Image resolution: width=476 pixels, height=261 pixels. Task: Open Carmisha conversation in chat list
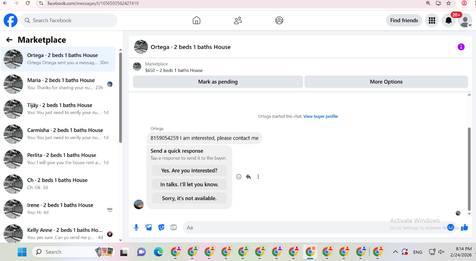tap(58, 134)
